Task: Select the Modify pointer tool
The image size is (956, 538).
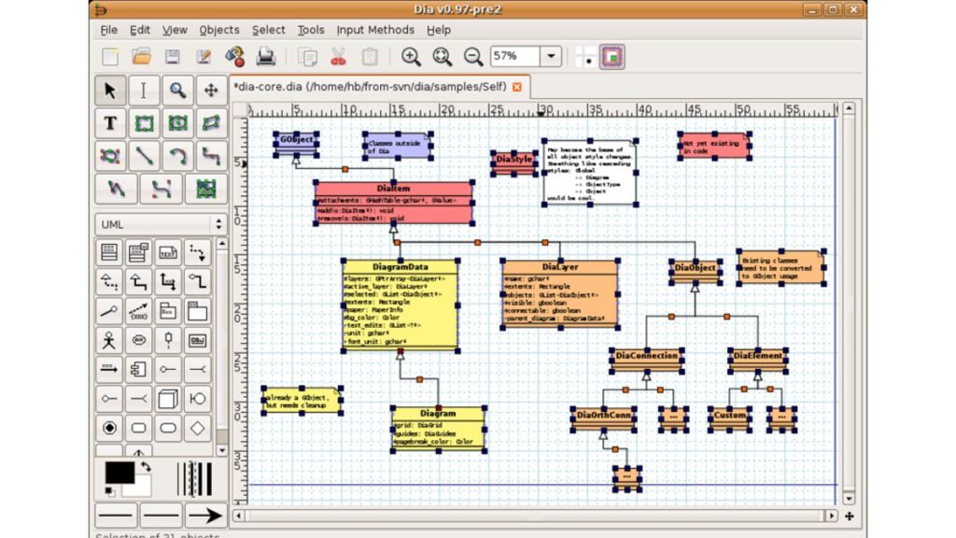Action: 110,91
